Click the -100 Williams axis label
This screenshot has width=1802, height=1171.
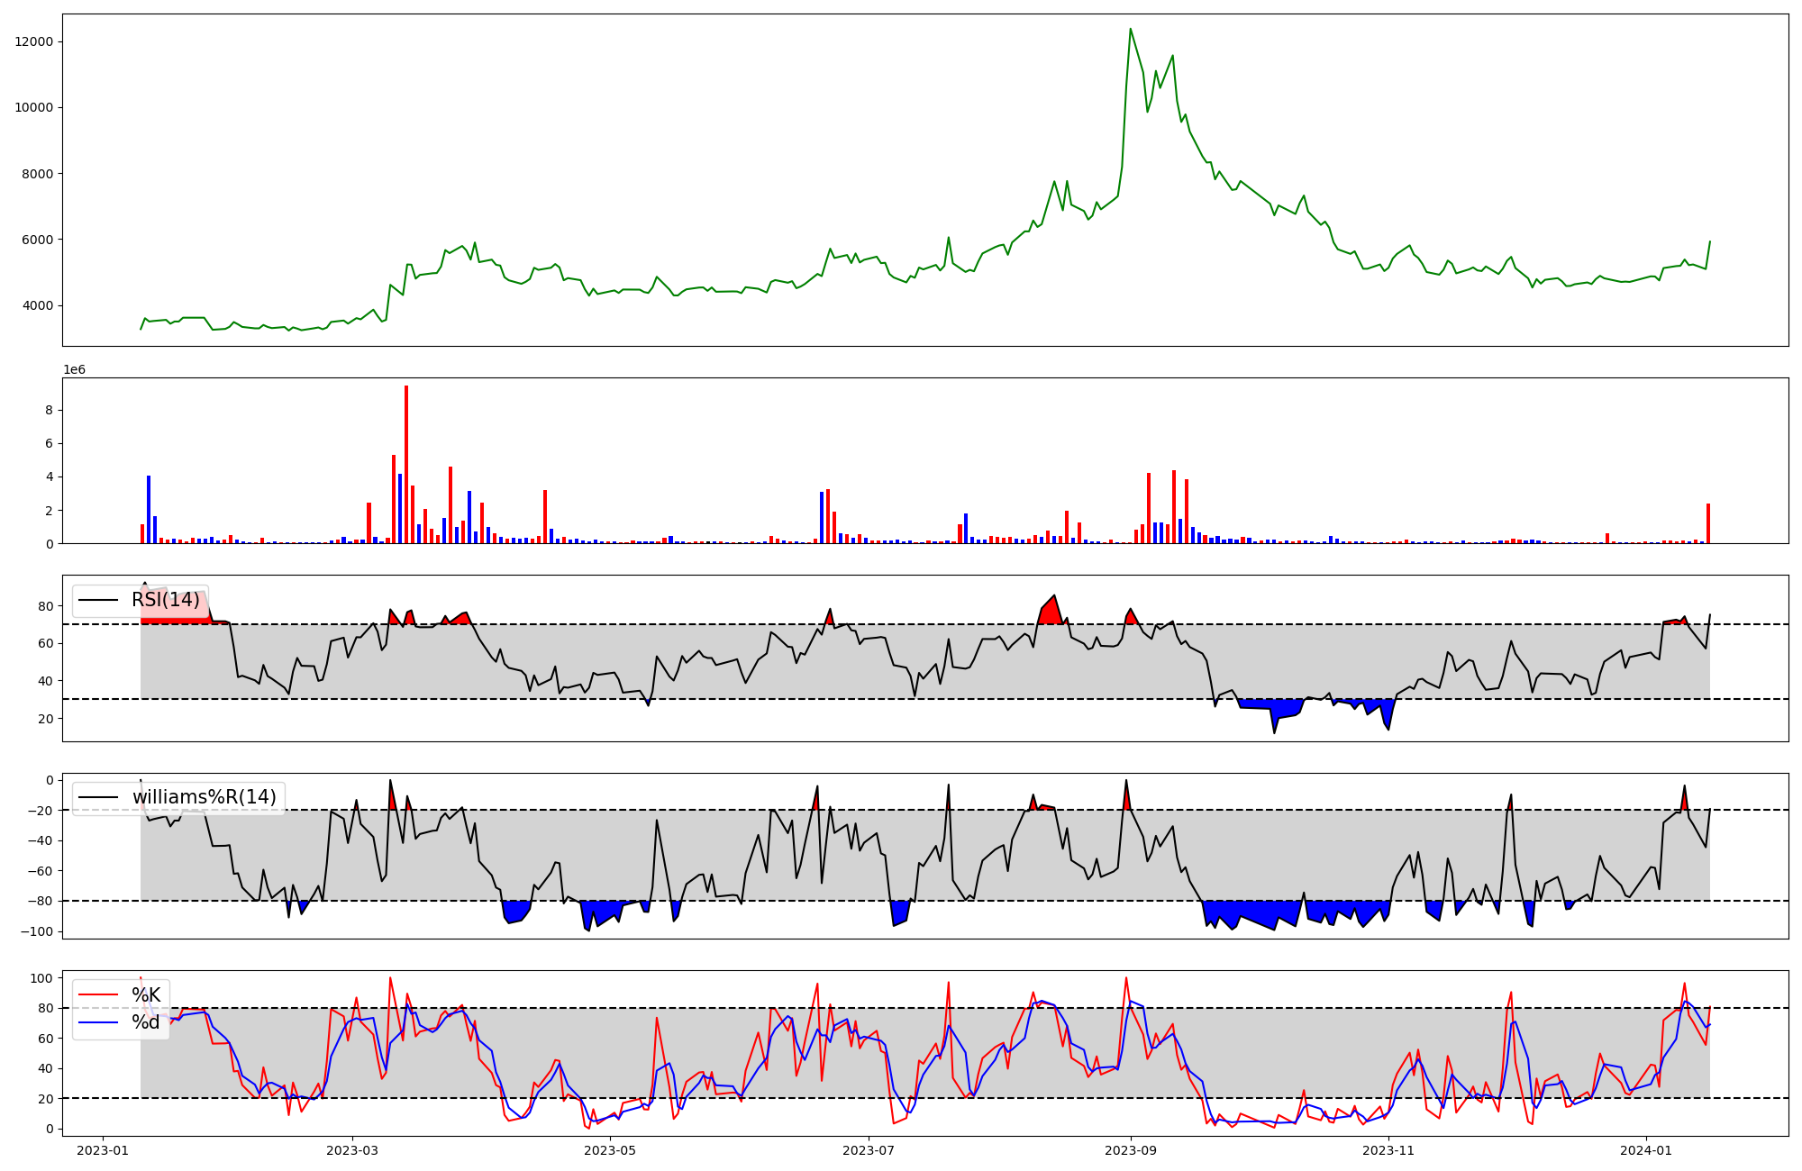pos(36,931)
